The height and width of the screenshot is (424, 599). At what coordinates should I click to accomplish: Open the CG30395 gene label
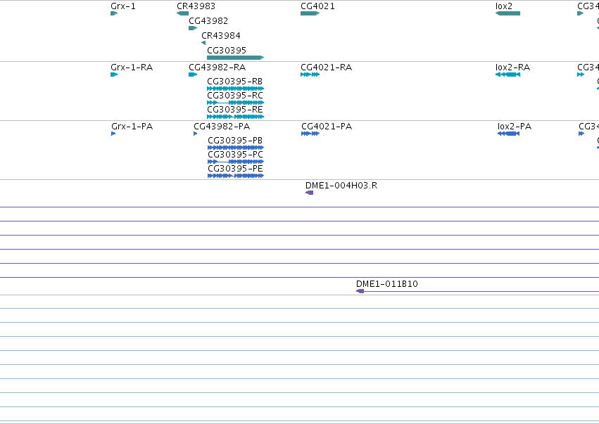[x=227, y=51]
